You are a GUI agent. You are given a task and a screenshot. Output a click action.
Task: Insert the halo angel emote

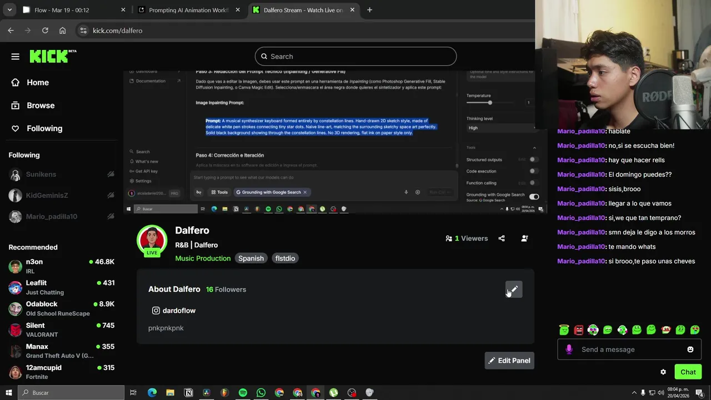[564, 330]
